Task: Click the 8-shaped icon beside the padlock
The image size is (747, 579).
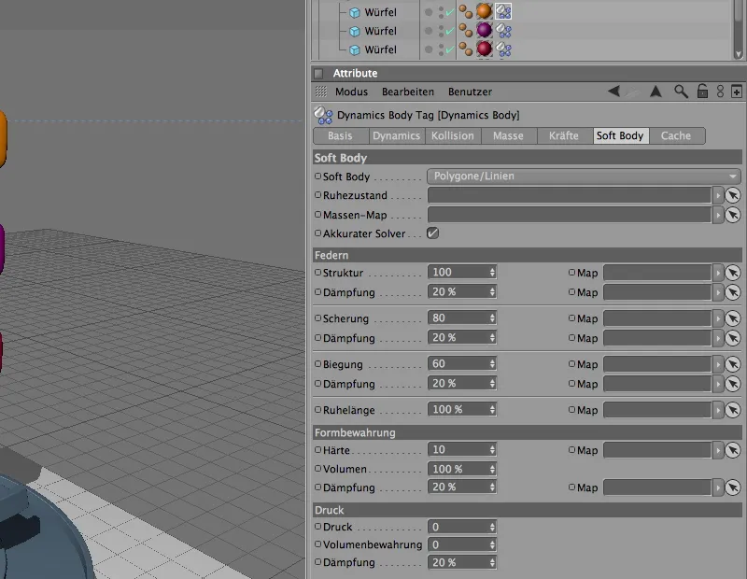Action: coord(720,91)
